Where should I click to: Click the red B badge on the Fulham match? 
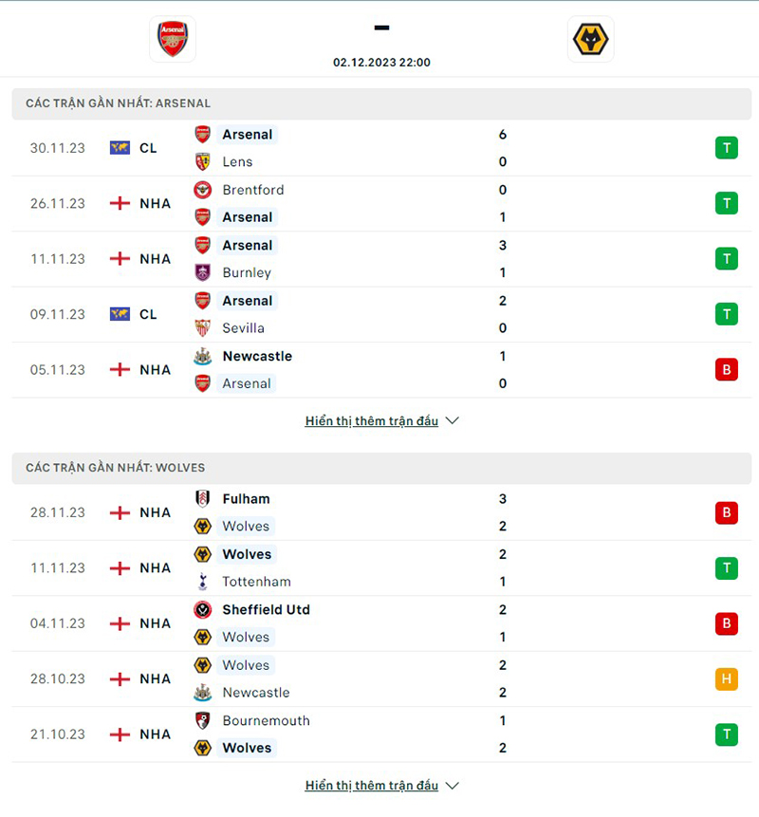pos(727,512)
